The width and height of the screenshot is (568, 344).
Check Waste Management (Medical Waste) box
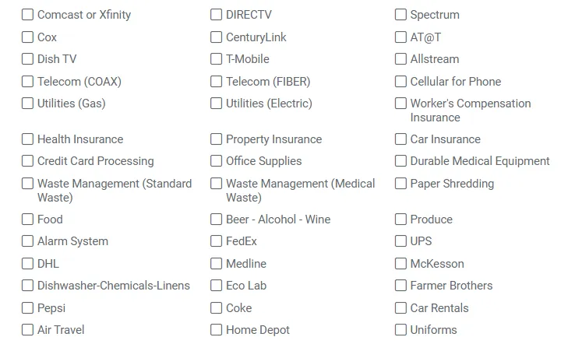(217, 184)
